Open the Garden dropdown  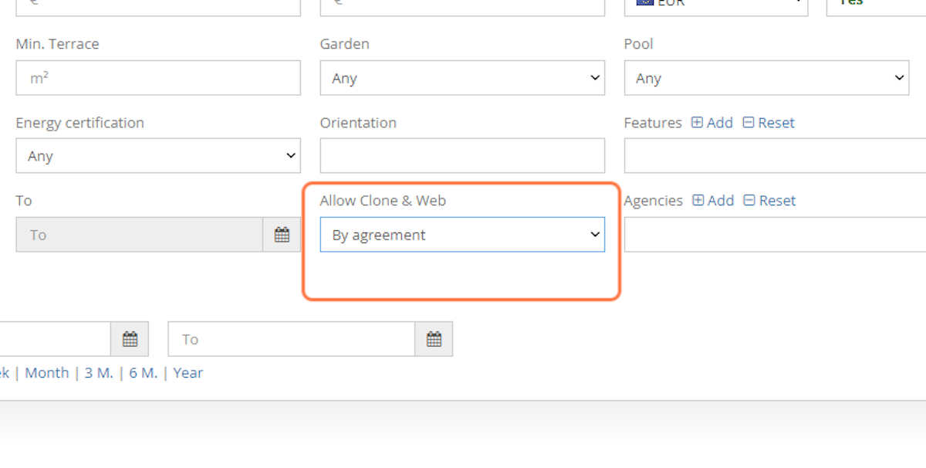461,78
